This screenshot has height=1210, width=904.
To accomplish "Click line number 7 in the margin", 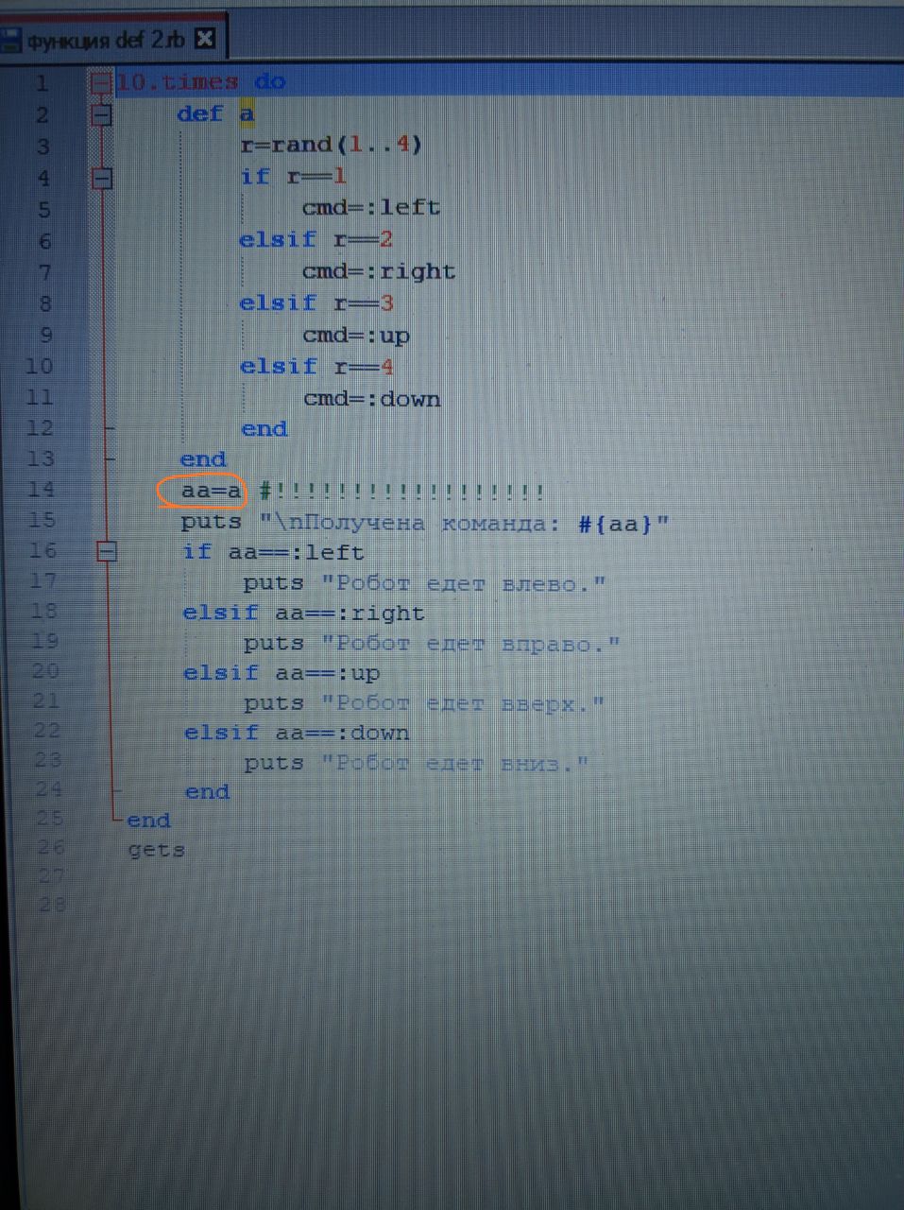I will coord(44,272).
